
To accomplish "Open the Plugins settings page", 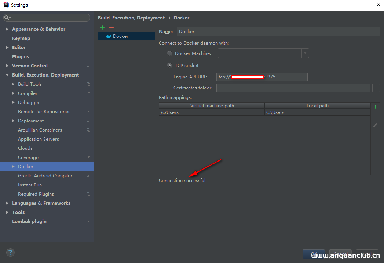I will [x=21, y=57].
